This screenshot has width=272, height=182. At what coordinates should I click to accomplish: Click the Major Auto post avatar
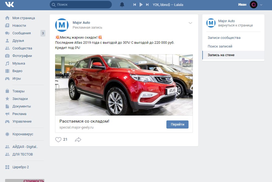(x=62, y=25)
